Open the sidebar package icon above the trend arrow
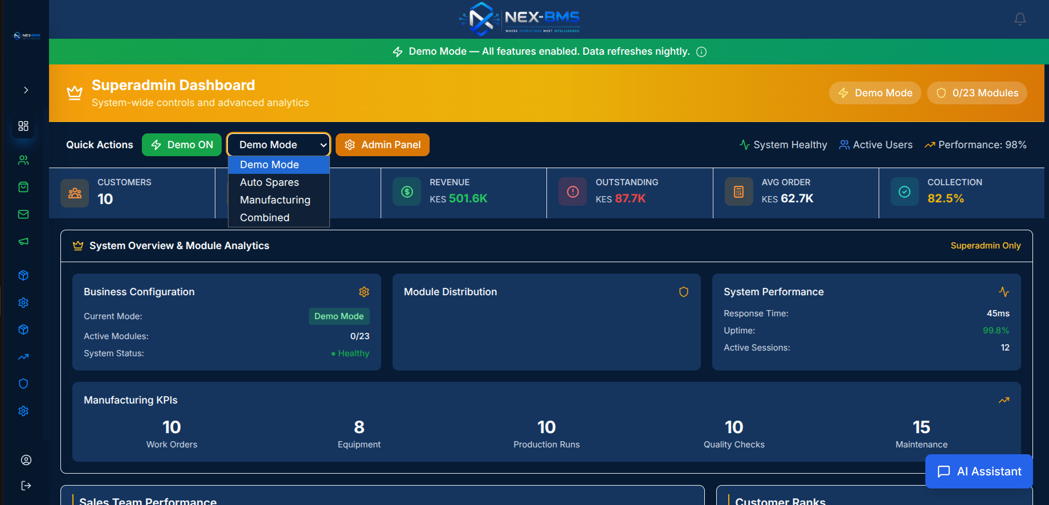The height and width of the screenshot is (505, 1049). point(23,329)
